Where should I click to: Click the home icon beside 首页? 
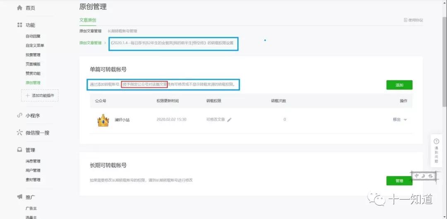(x=19, y=8)
